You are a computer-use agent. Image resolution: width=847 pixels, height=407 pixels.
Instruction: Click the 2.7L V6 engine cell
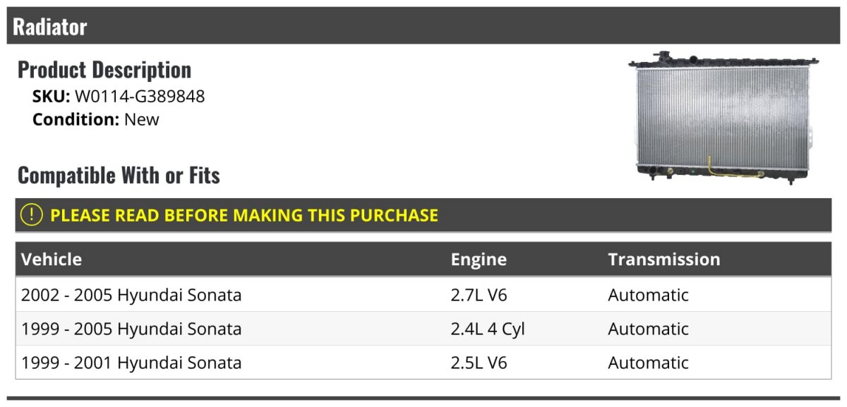point(479,295)
